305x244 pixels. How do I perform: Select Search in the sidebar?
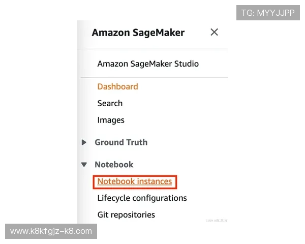(110, 103)
